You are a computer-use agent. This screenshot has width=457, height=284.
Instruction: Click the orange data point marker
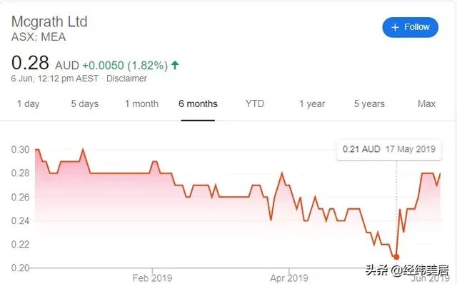396,257
